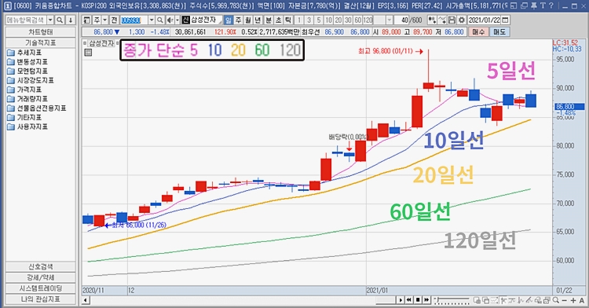
Task: Fast forward chart replay
Action: tap(426, 299)
